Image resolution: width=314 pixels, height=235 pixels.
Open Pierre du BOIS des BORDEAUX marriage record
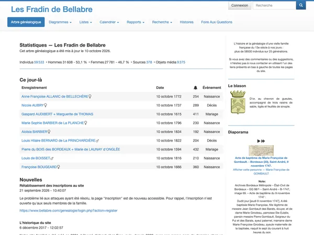[71, 149]
